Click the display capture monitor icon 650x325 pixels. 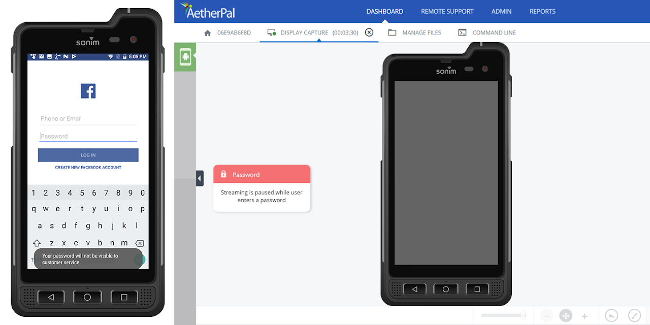(x=272, y=32)
